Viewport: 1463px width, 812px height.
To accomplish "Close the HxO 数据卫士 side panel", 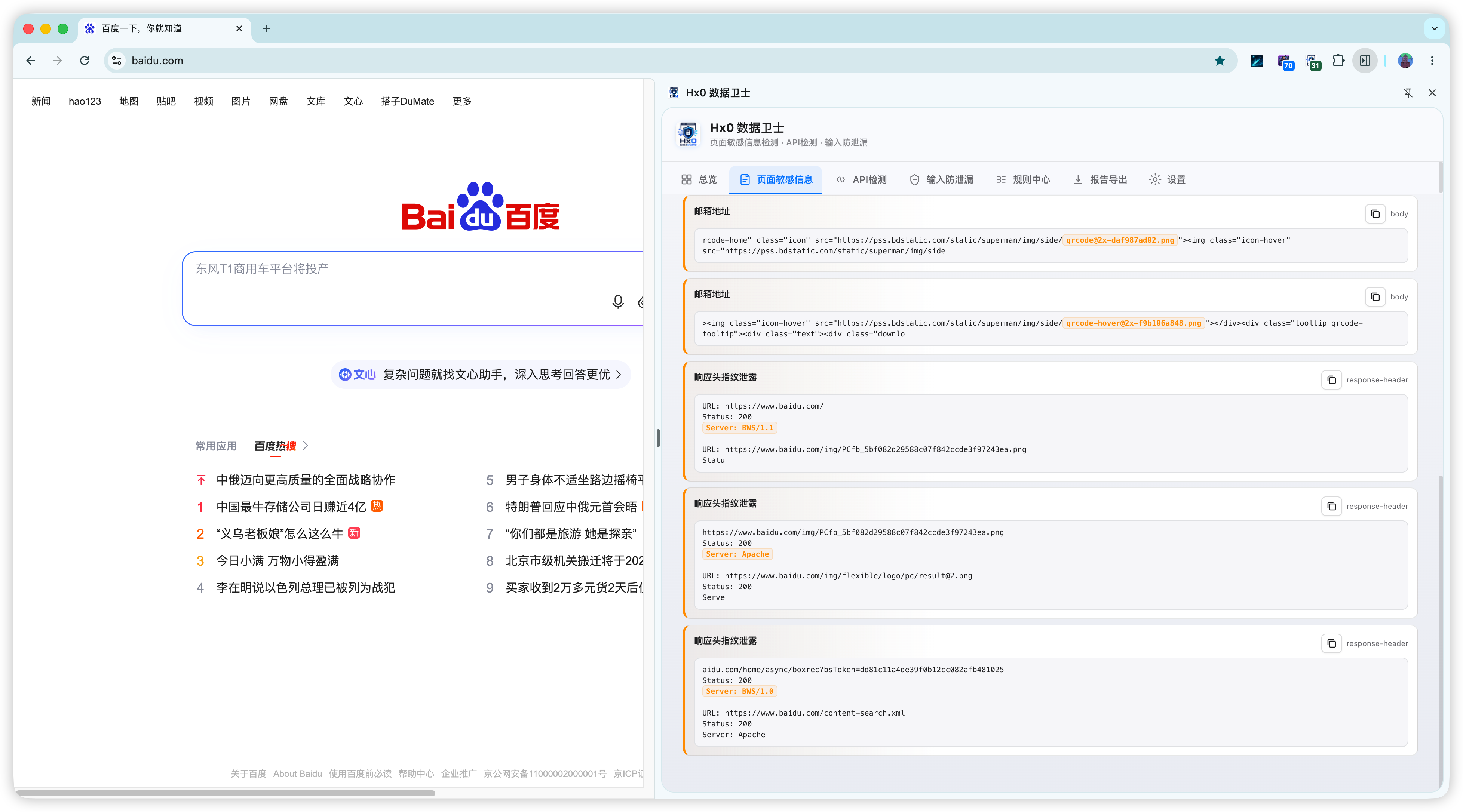I will [1432, 93].
